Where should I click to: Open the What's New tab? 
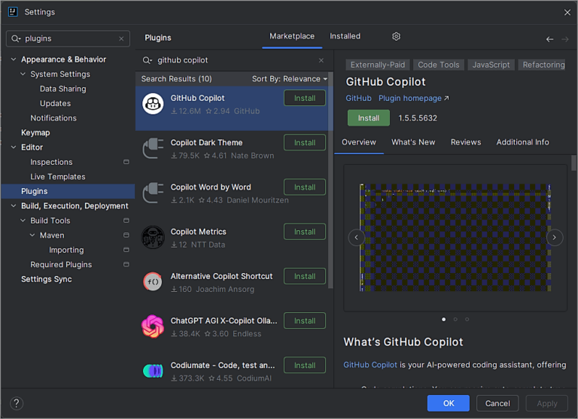(x=413, y=142)
